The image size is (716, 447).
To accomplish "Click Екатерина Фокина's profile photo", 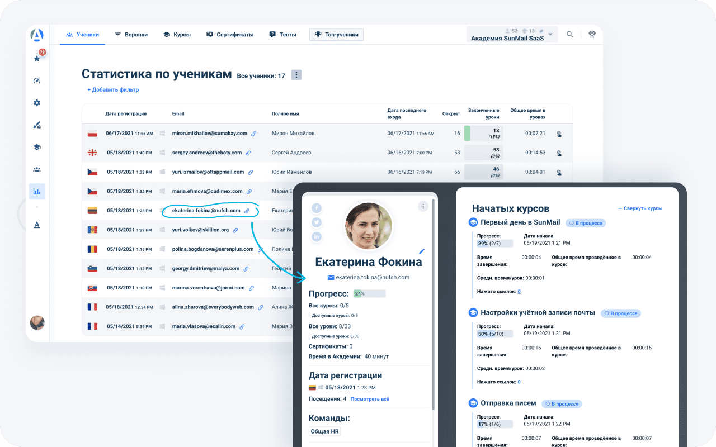I will [369, 225].
